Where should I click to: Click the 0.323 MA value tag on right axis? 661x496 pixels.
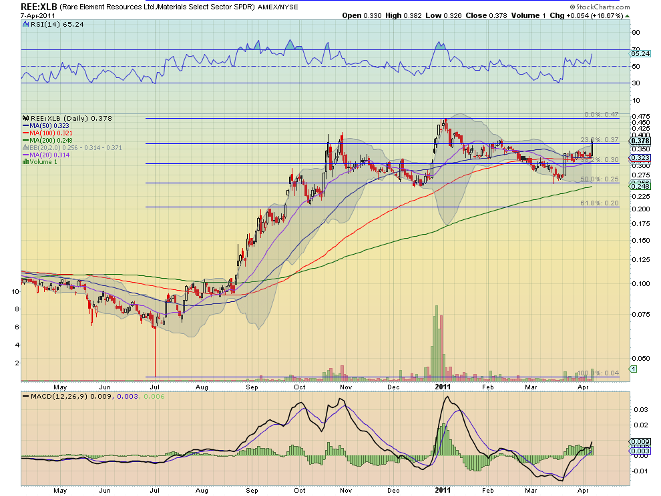(x=640, y=158)
